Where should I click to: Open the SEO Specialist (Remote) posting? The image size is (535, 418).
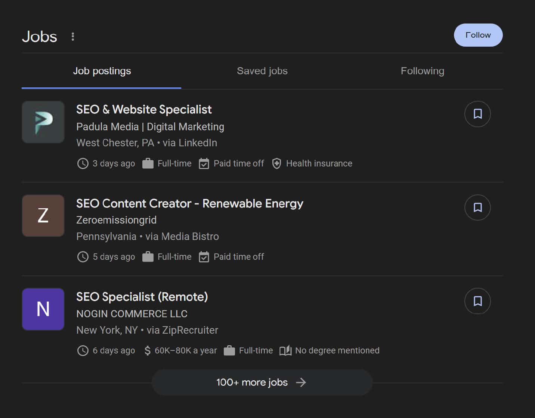pos(142,297)
